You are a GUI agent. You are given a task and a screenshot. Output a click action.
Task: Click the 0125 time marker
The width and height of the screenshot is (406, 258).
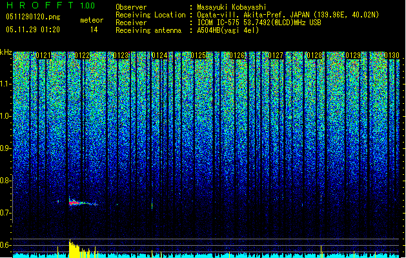coord(198,55)
